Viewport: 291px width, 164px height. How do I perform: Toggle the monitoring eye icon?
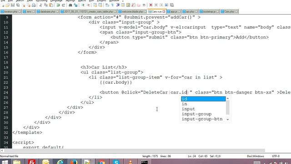pos(144,5)
